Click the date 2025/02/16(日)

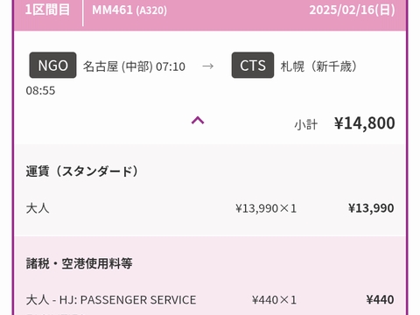pos(352,10)
